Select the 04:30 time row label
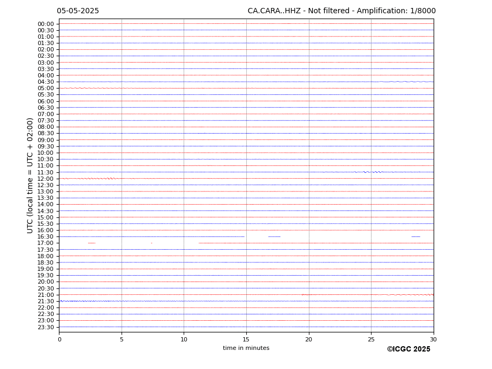This screenshot has height=369, width=492. (46, 82)
